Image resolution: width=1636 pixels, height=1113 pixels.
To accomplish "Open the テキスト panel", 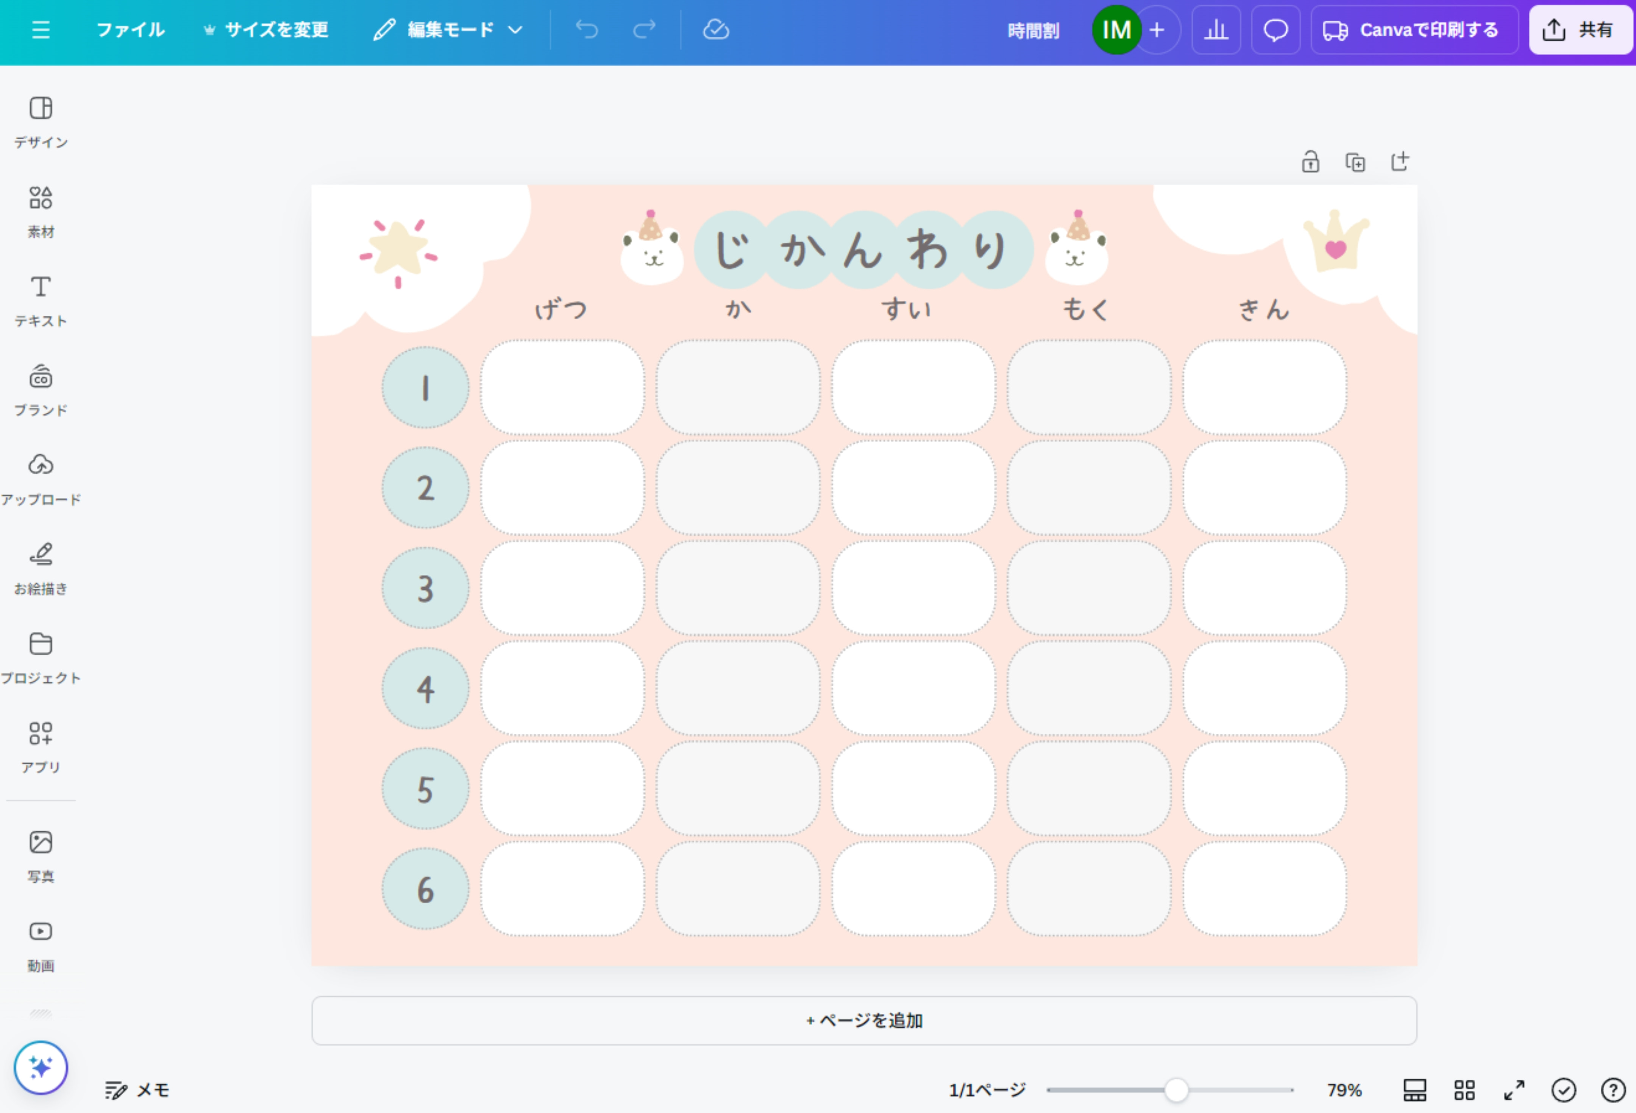I will coord(41,301).
